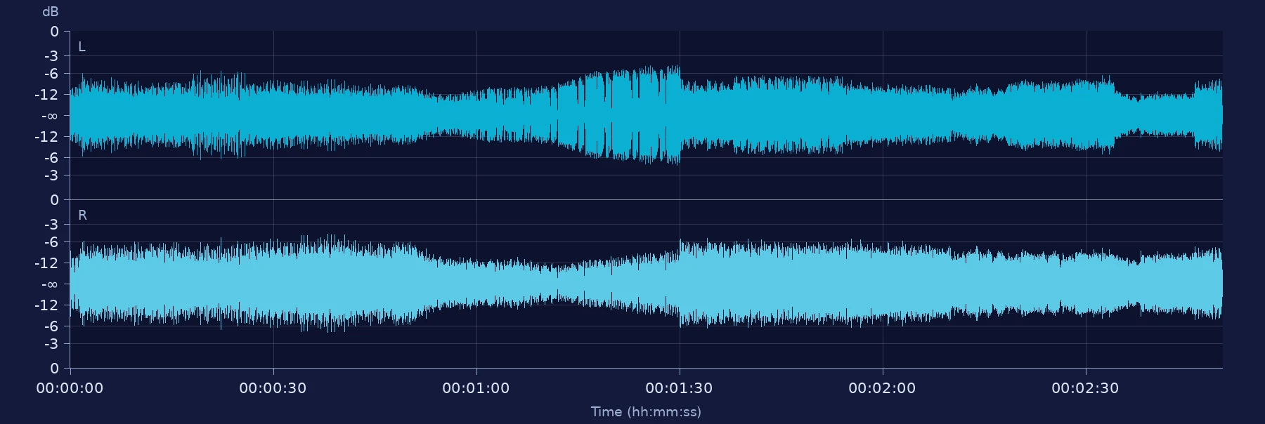Click the 00:01:00 time axis label
The image size is (1265, 424).
click(x=476, y=388)
